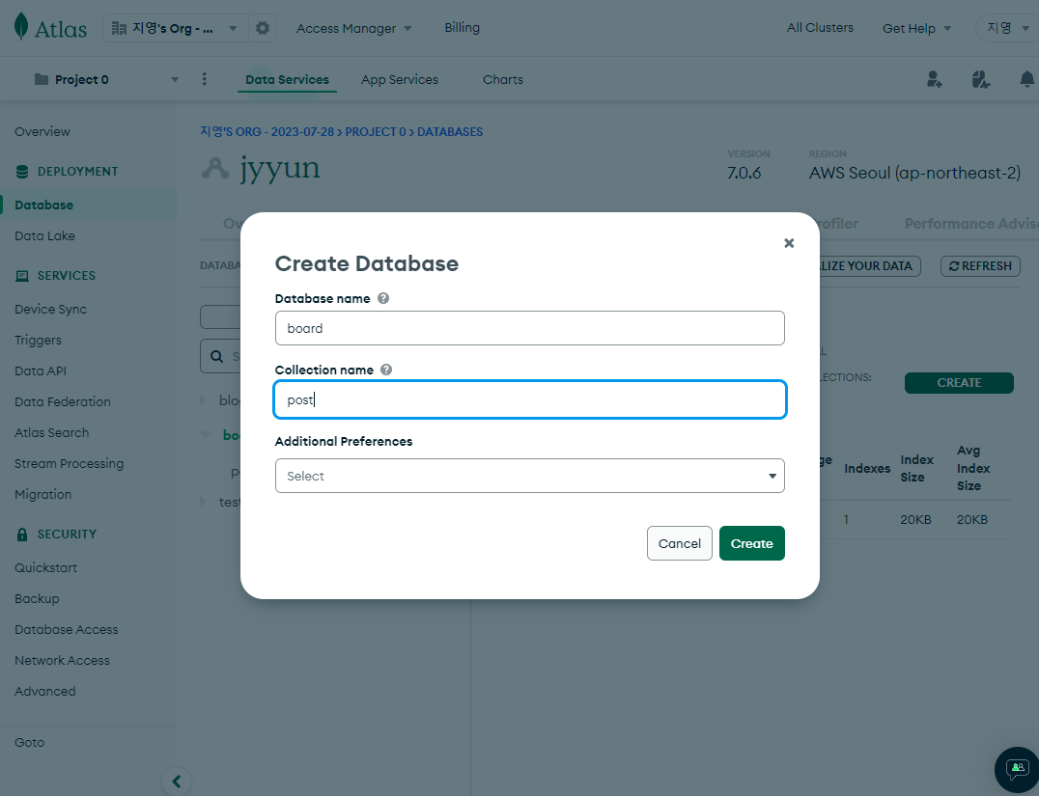This screenshot has height=796, width=1039.
Task: Open the notifications bell
Action: tap(1026, 79)
